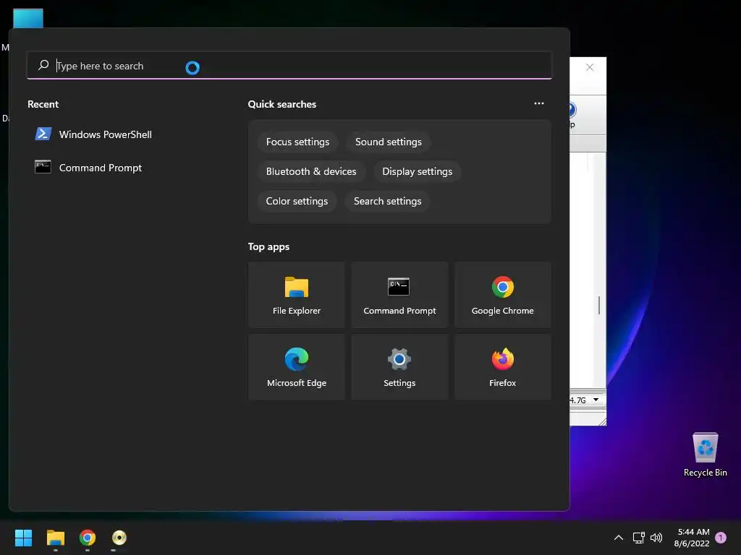Open Command Prompt from Recent list

[88, 168]
